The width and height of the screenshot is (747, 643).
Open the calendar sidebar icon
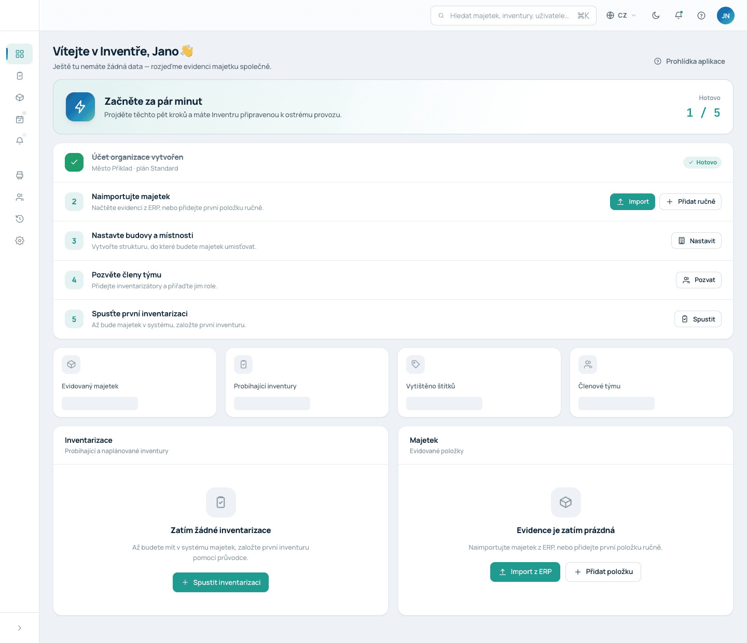(x=20, y=119)
